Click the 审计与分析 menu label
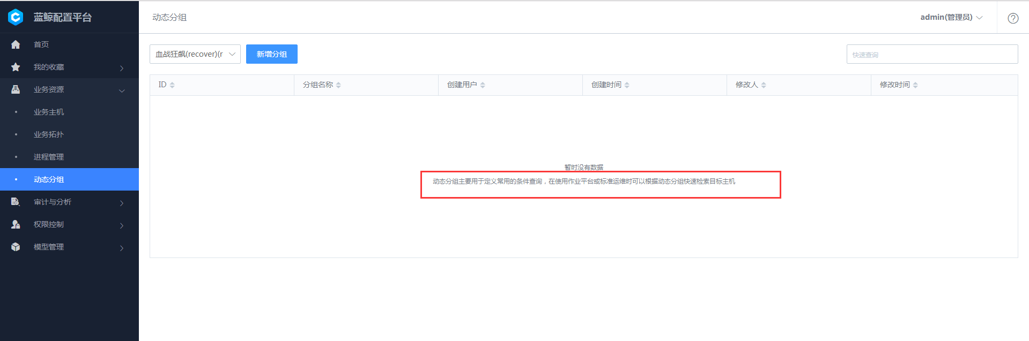This screenshot has width=1029, height=341. [x=53, y=202]
